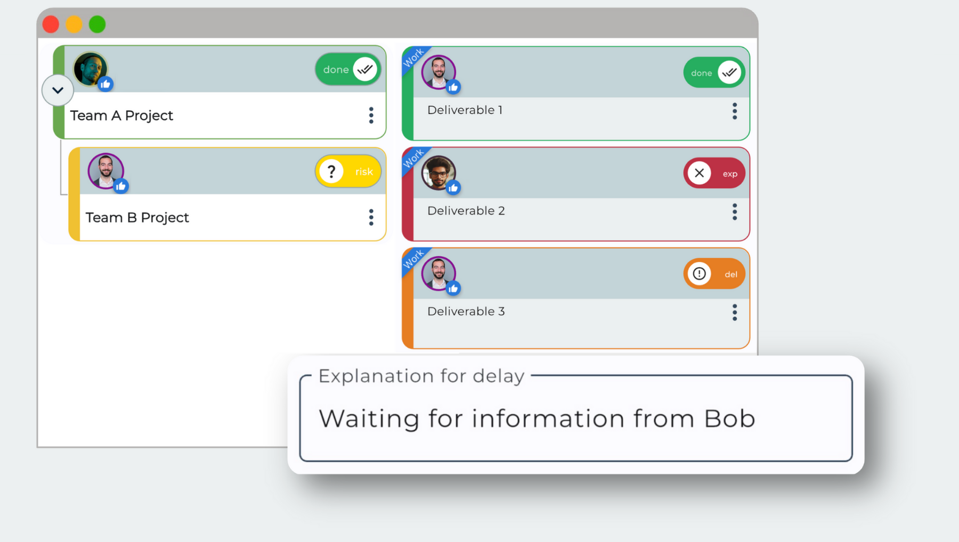
Task: Click the double checkmark icon on Deliverable 1
Action: [729, 72]
